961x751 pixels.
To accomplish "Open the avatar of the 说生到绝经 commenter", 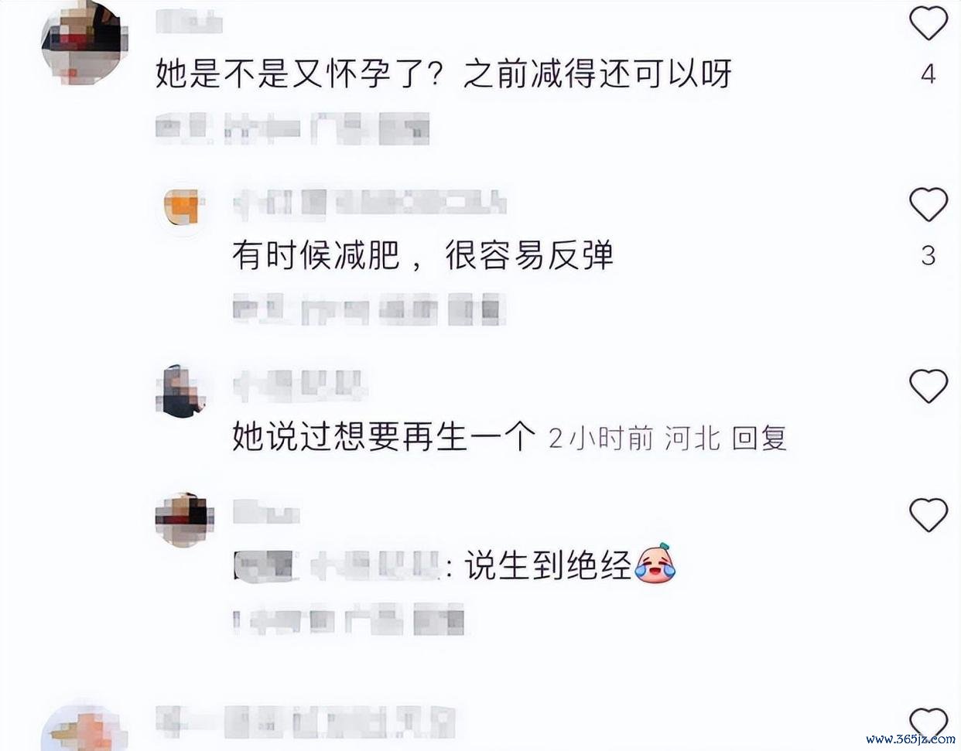I will coord(184,520).
